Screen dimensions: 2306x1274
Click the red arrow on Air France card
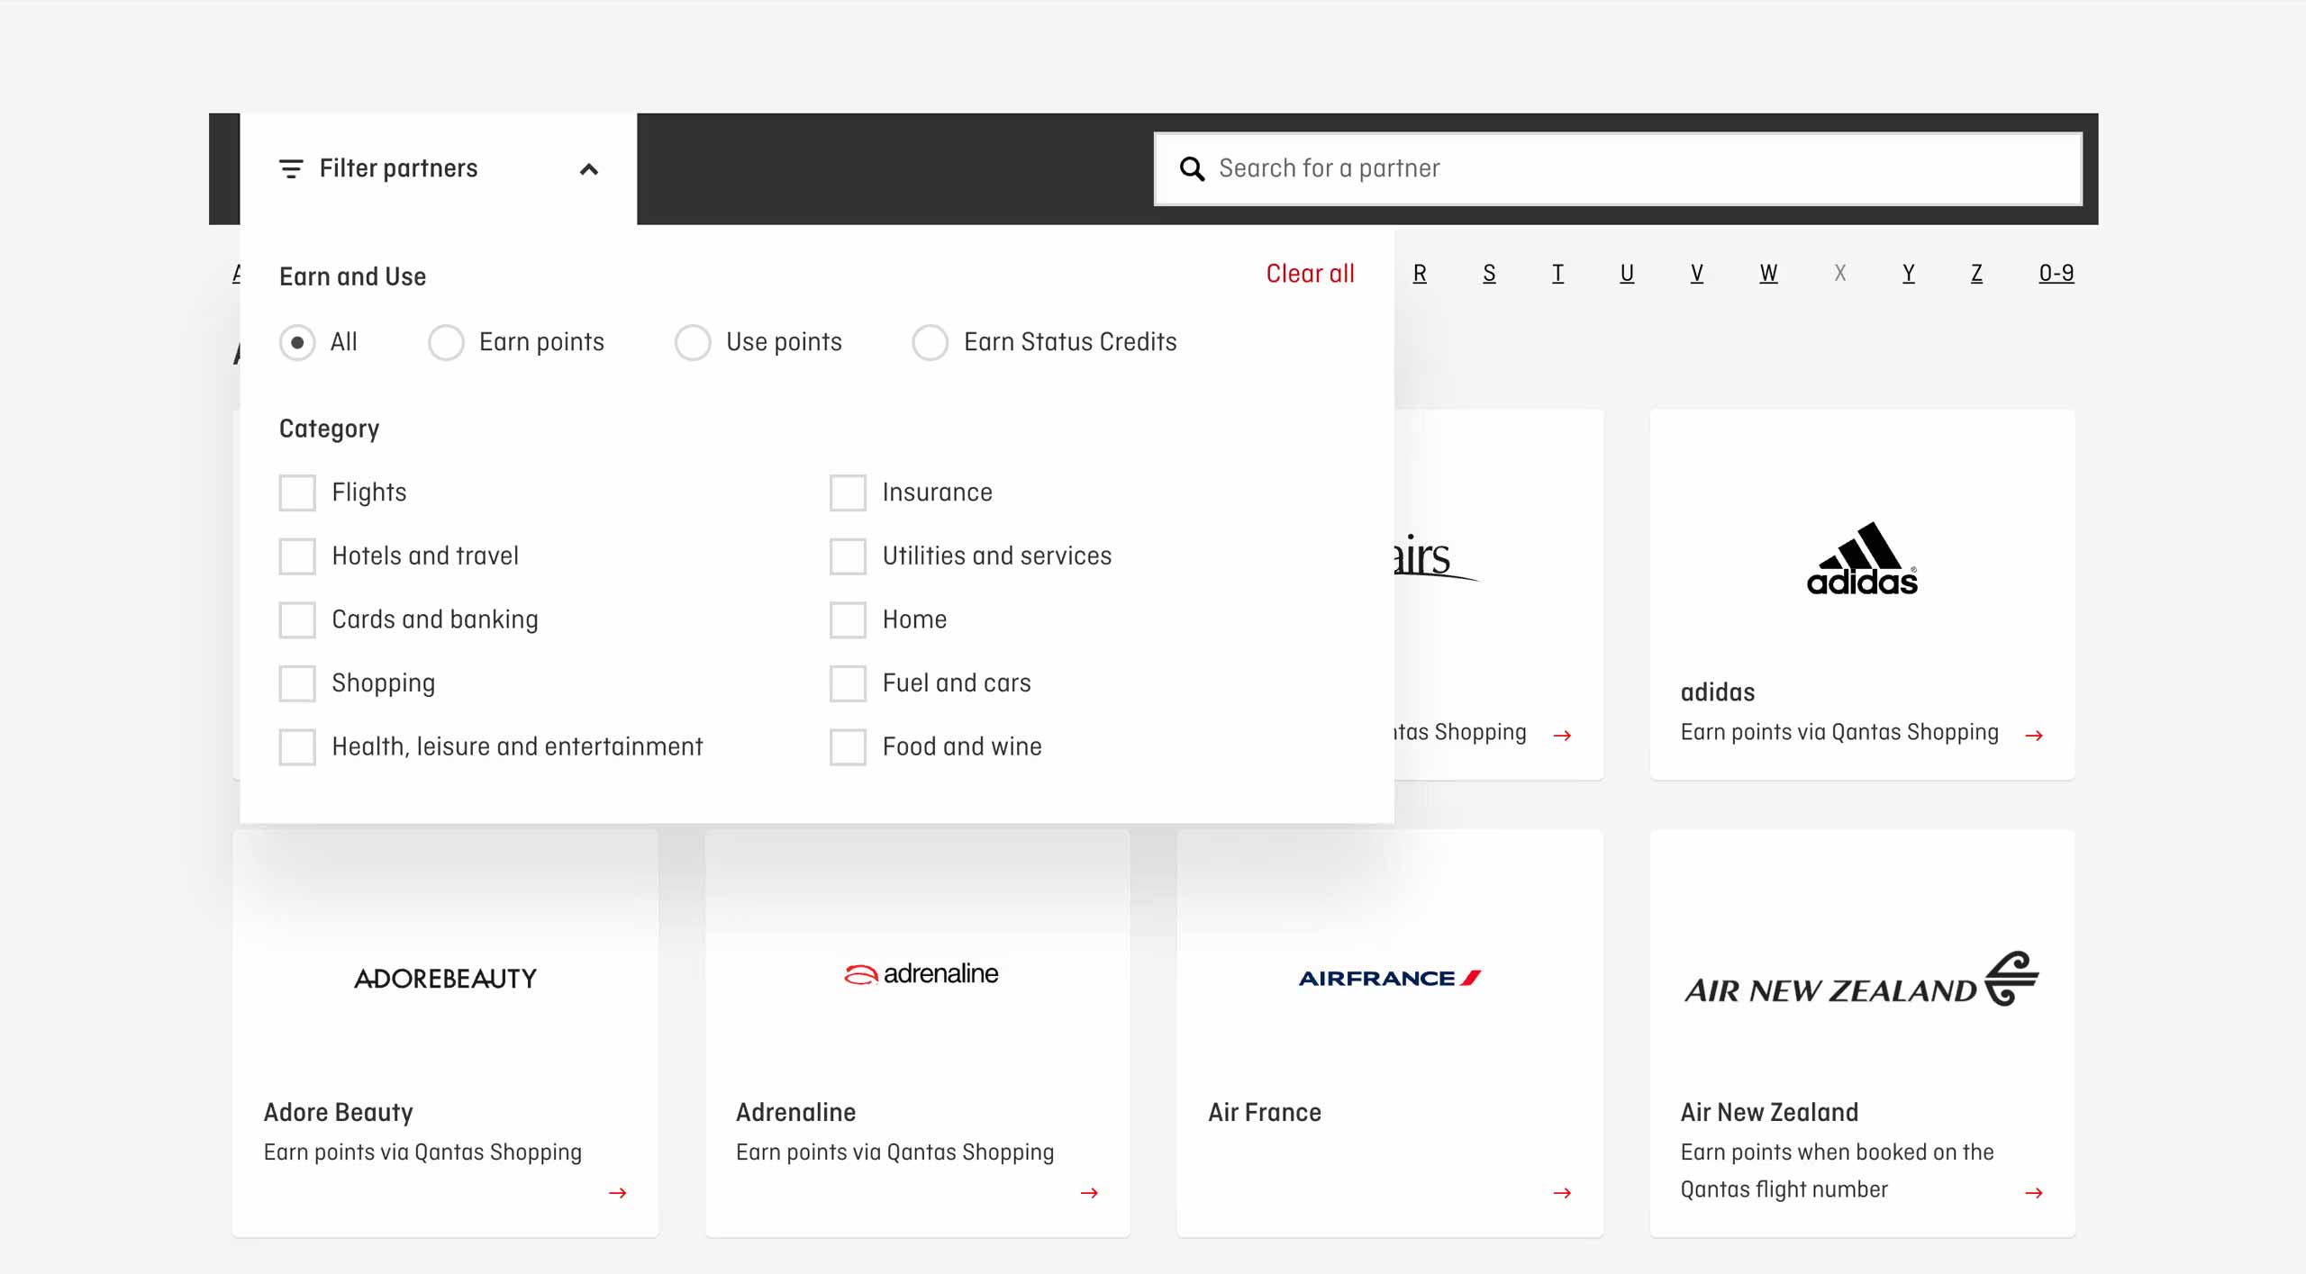[1562, 1193]
